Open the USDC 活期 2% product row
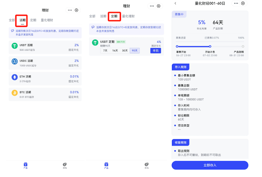Screen dimensions: 262x177 tap(45, 63)
